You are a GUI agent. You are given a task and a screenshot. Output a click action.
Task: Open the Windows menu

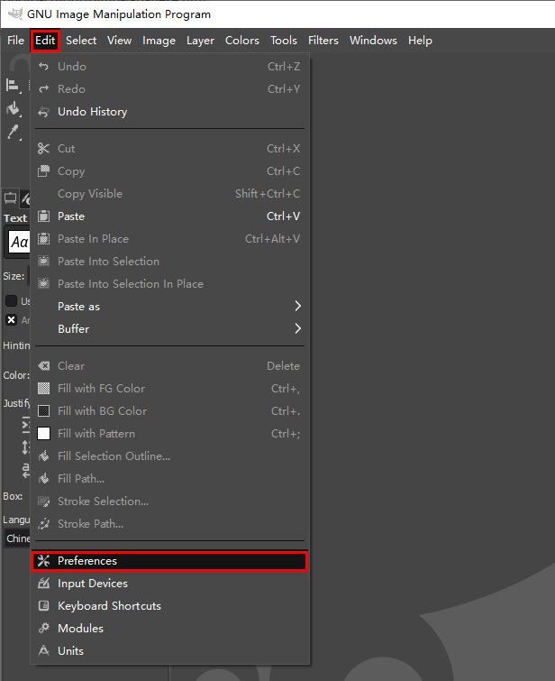(x=373, y=41)
